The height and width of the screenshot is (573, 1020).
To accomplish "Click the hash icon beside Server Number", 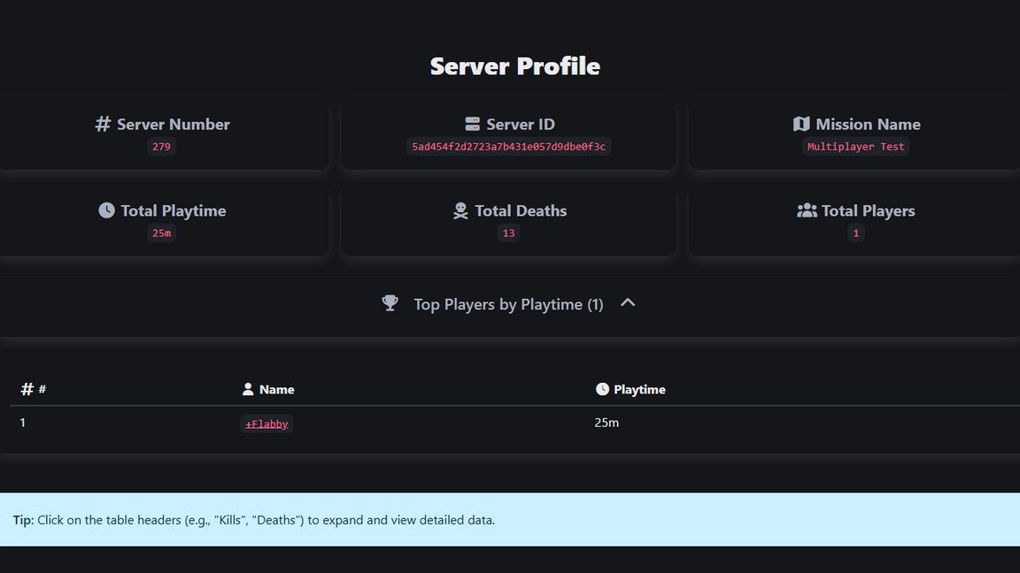I will click(103, 125).
